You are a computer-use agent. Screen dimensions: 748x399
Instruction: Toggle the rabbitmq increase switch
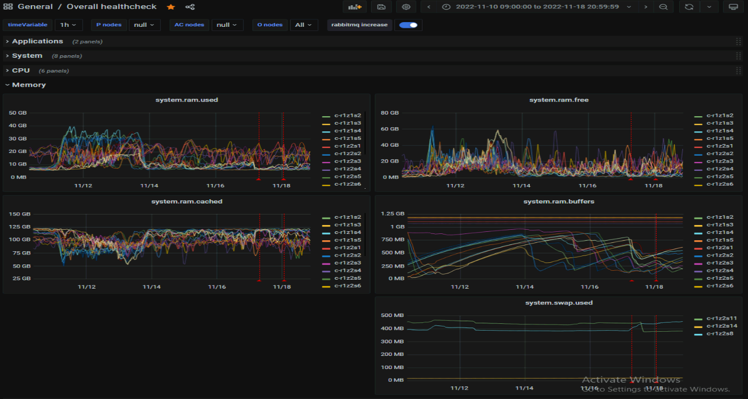point(408,25)
